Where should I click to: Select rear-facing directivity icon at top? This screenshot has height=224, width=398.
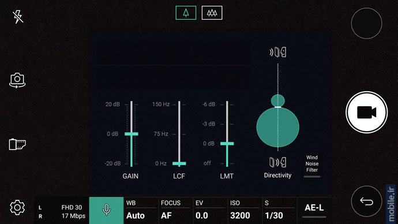pyautogui.click(x=278, y=52)
